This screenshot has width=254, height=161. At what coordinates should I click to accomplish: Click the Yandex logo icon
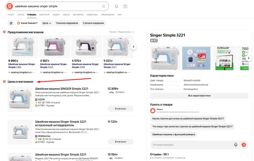click(10, 6)
